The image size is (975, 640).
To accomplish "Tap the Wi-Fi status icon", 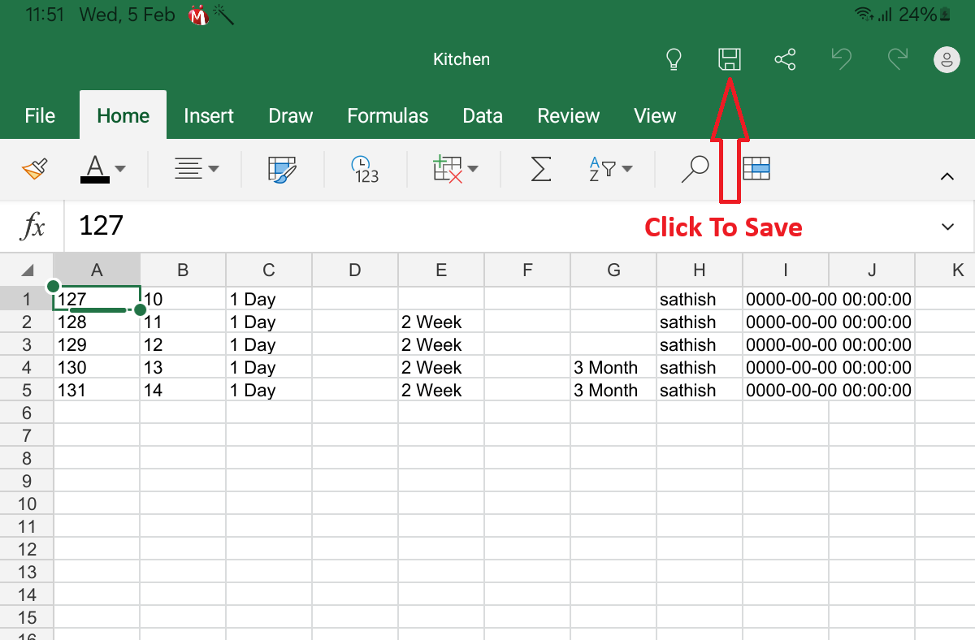I will [x=864, y=15].
